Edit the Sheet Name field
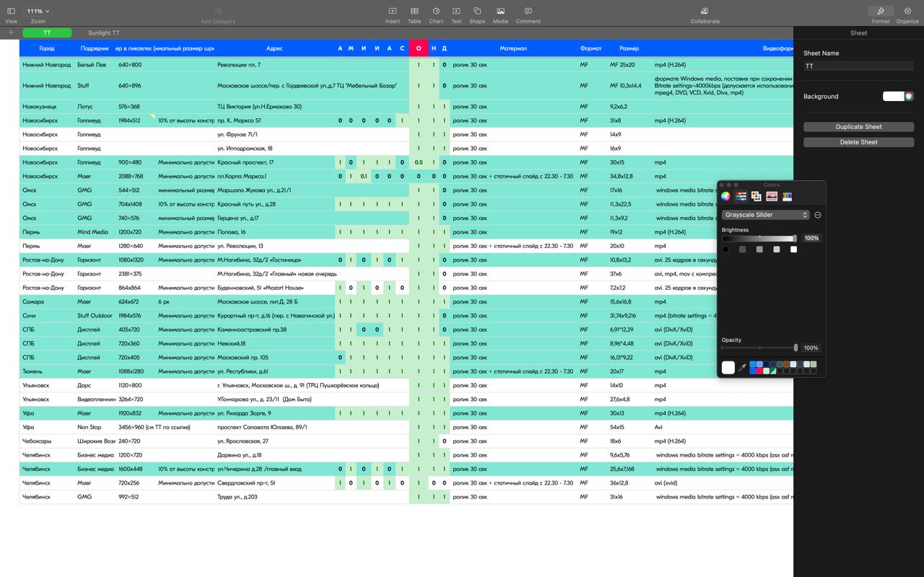The height and width of the screenshot is (577, 924). [858, 66]
